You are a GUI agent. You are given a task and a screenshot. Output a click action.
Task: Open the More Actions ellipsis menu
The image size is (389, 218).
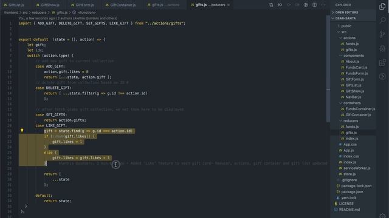coord(323,5)
